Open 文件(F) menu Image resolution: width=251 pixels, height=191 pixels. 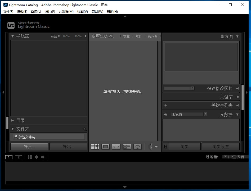click(x=8, y=12)
